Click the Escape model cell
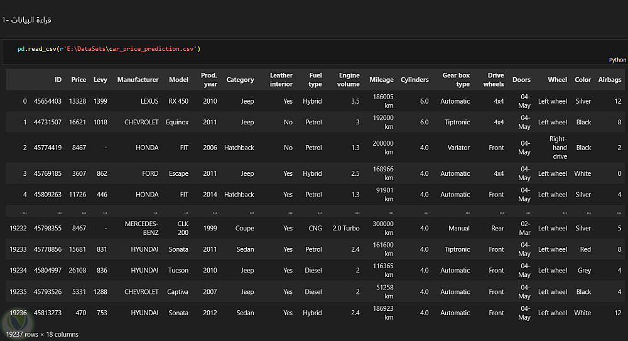Image resolution: width=628 pixels, height=341 pixels. tap(178, 173)
